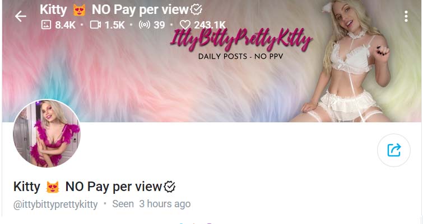
Task: Click the heart likes icon showing 243.1K
Action: (x=185, y=25)
